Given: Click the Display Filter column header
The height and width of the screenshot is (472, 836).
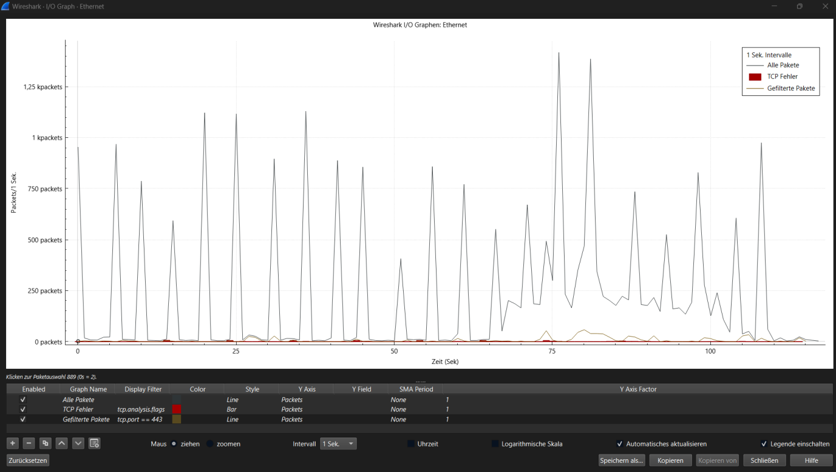Looking at the screenshot, I should click(x=143, y=389).
